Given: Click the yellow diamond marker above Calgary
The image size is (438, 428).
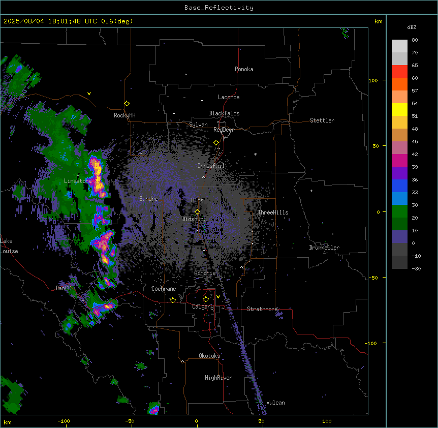Looking at the screenshot, I should pos(206,299).
